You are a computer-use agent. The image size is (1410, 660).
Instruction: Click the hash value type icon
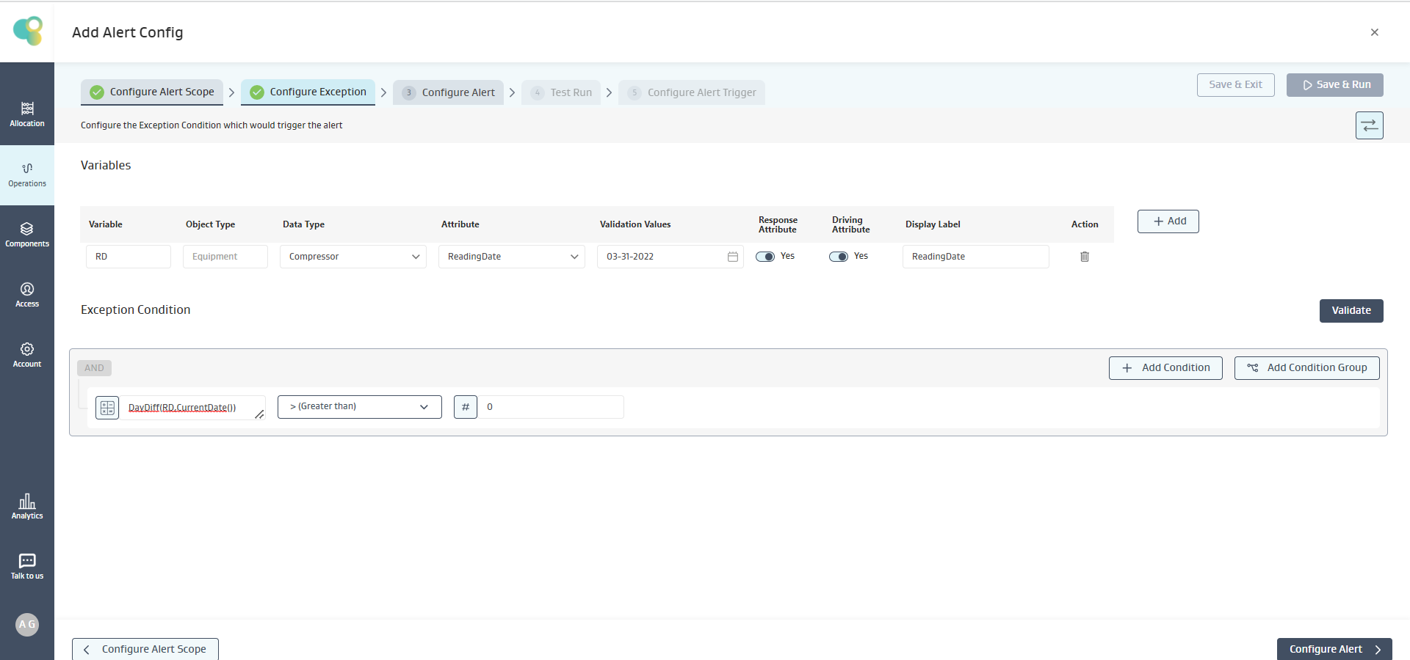click(x=466, y=407)
